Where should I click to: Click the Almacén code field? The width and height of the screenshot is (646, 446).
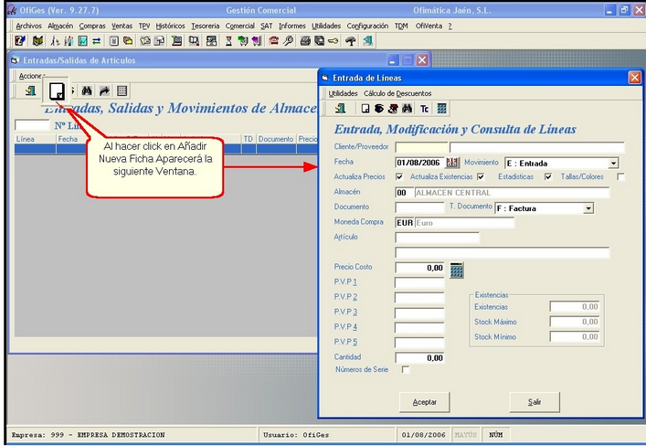pos(404,193)
